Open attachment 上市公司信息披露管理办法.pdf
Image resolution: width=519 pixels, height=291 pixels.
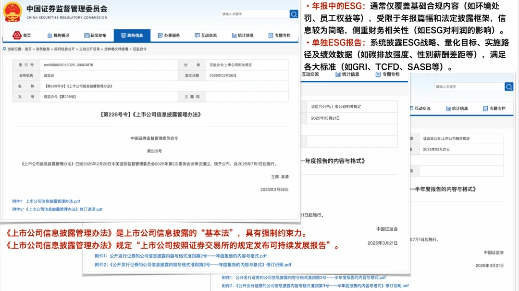(x=46, y=201)
